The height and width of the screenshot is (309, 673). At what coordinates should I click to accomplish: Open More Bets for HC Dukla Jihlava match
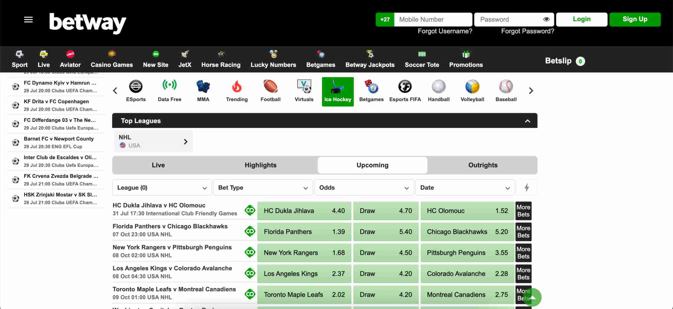point(523,211)
